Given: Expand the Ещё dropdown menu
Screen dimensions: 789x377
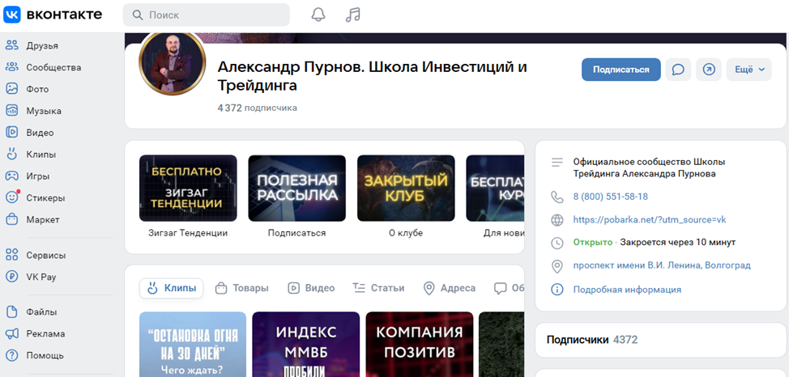Looking at the screenshot, I should 749,70.
